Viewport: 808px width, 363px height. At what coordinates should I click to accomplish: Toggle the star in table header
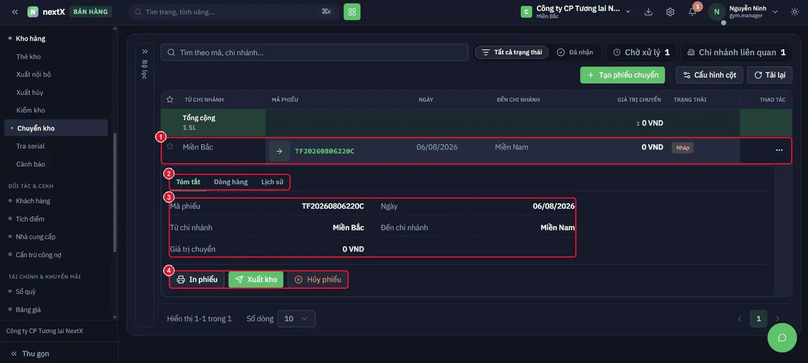click(x=170, y=100)
